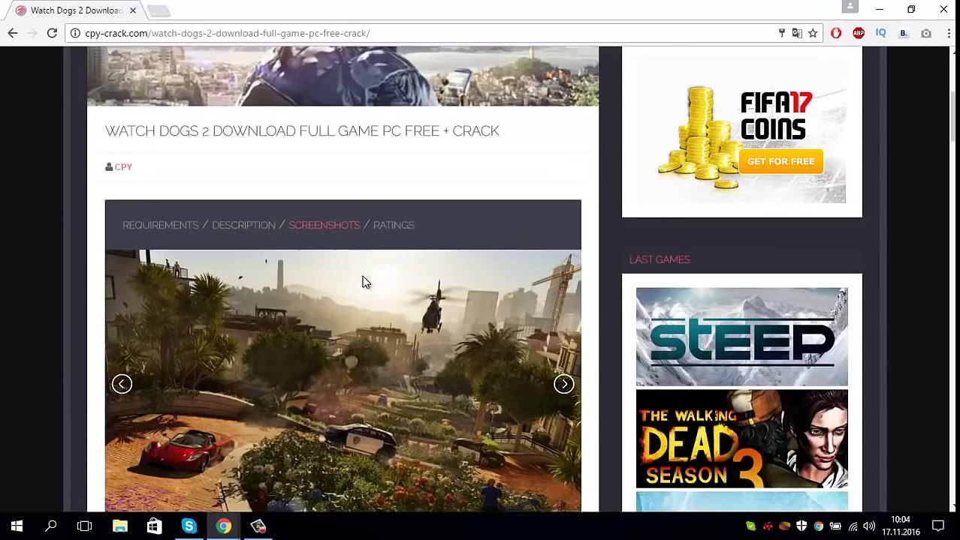Open the DESCRIPTION section
This screenshot has height=540, width=960.
coord(243,225)
